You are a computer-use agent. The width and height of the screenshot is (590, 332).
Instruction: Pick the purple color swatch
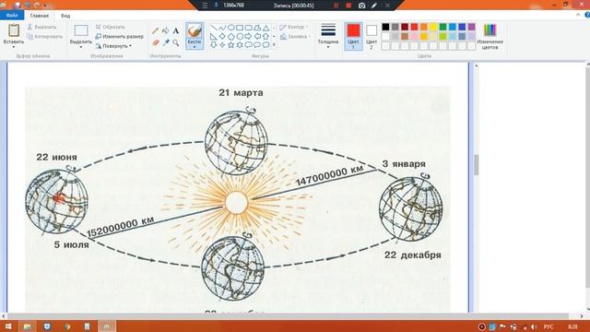coord(471,27)
